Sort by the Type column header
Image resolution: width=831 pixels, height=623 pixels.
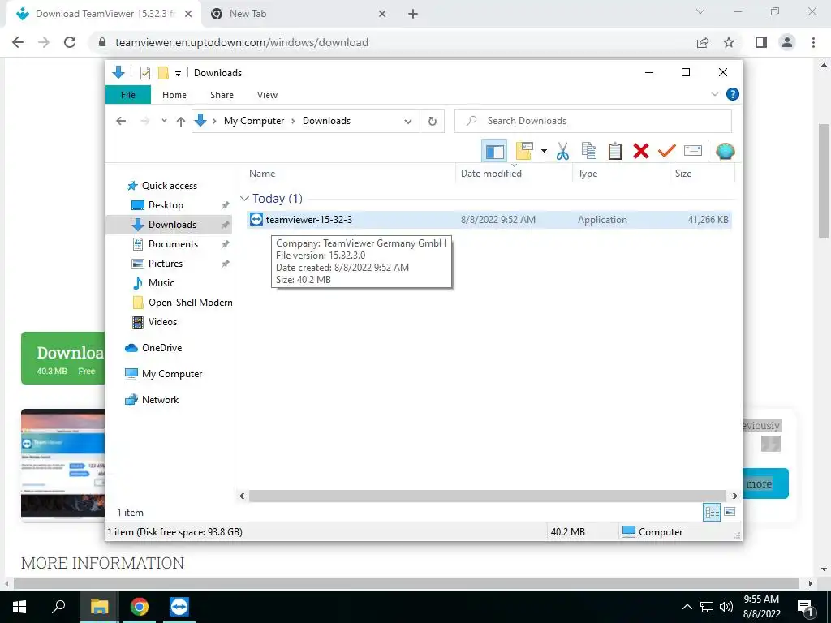621,174
